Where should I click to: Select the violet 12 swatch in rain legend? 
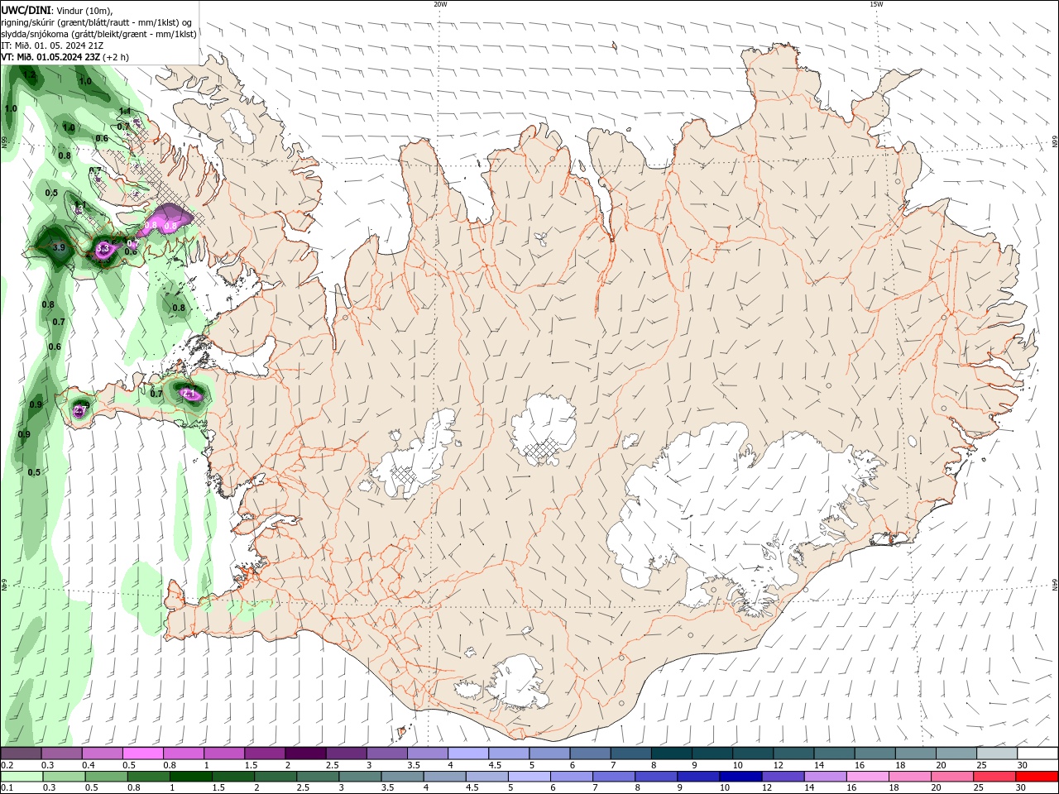coord(782,777)
